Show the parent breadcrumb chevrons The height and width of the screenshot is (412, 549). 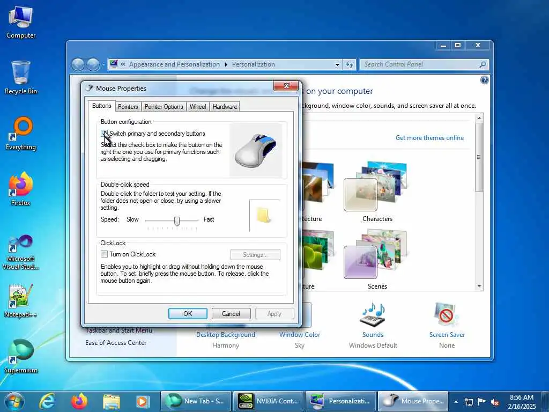click(x=123, y=64)
